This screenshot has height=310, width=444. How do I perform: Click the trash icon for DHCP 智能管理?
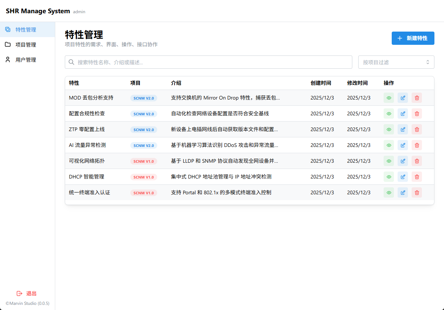[x=417, y=177]
